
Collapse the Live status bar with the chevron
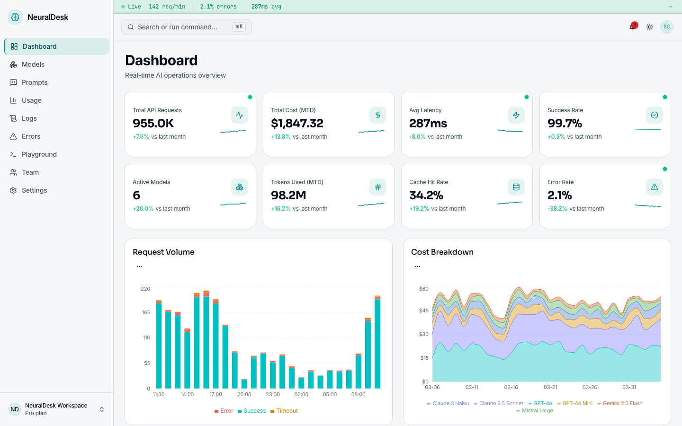tap(670, 7)
